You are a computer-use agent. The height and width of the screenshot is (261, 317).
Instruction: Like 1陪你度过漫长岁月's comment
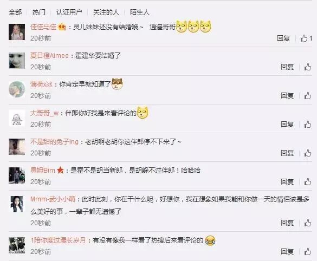308,251
